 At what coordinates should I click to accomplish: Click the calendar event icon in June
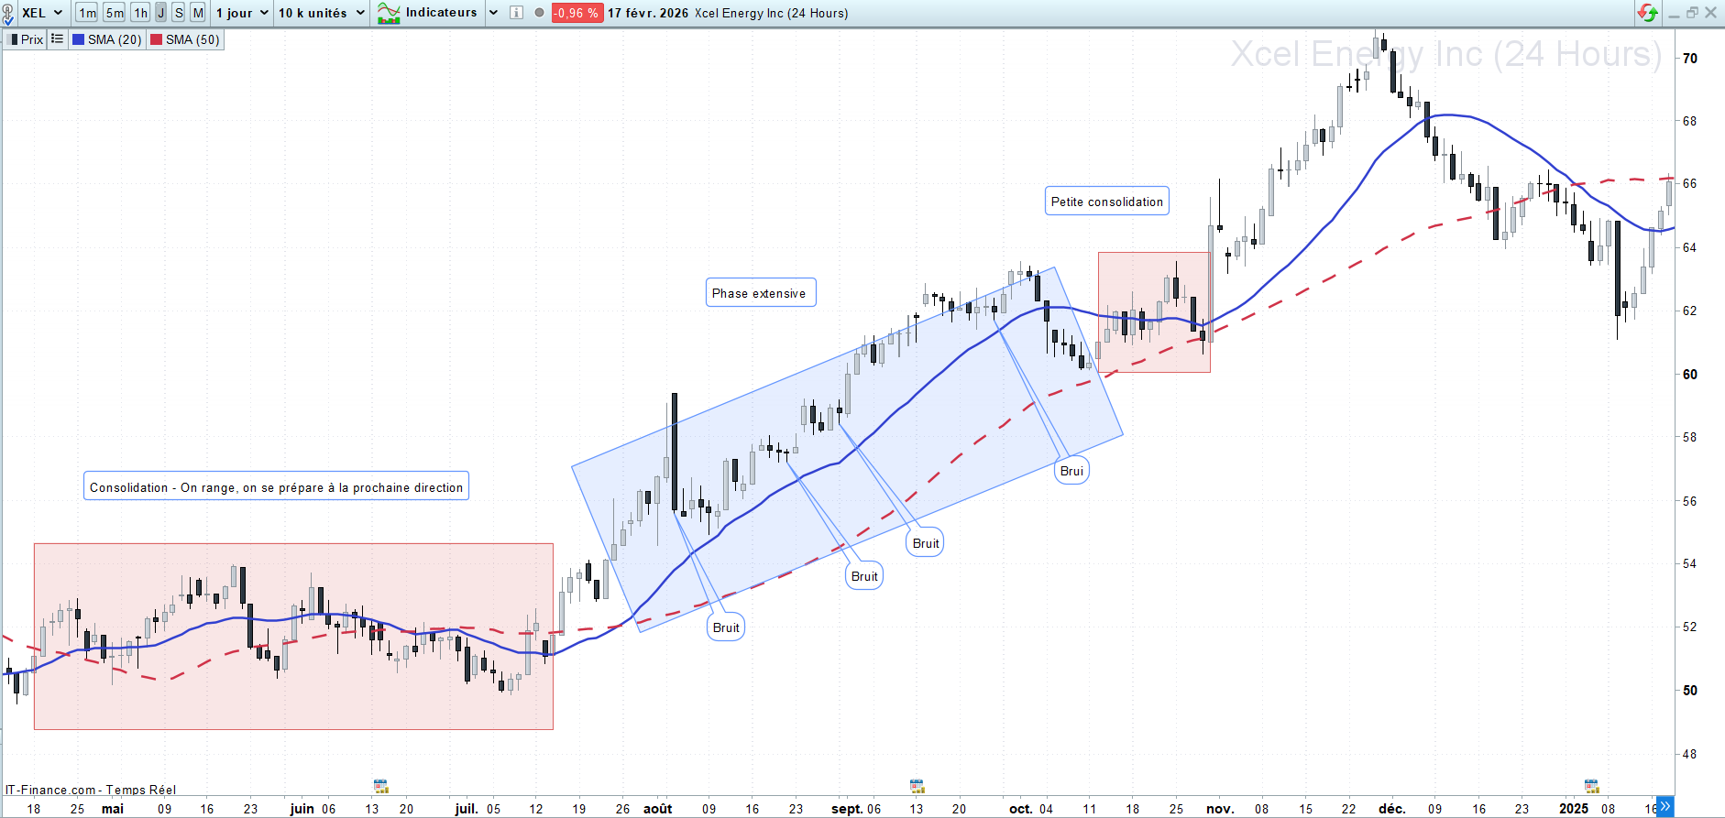(x=381, y=786)
